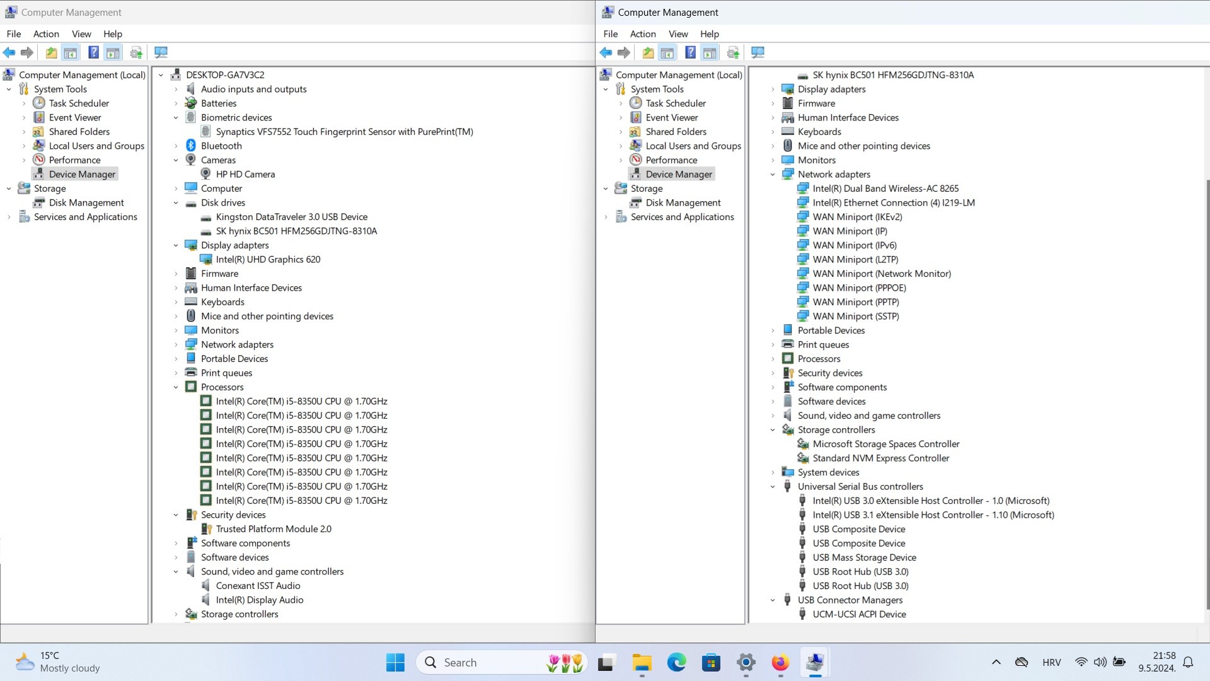Click Show/Hide Console Tree icon in left window
Viewport: 1210px width, 681px height.
pyautogui.click(x=71, y=53)
